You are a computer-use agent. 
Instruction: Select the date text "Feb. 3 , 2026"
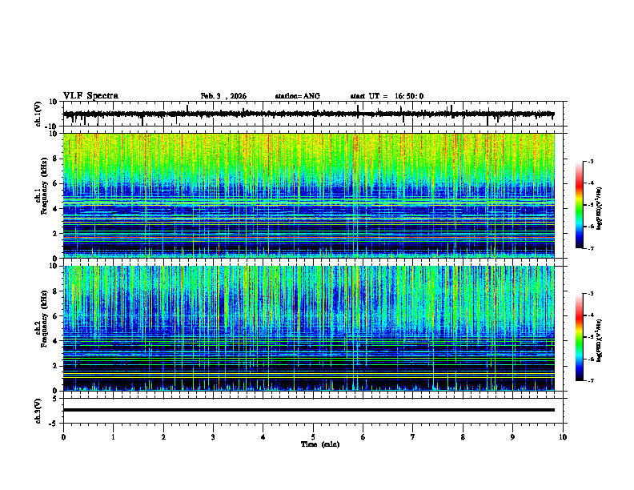point(223,96)
